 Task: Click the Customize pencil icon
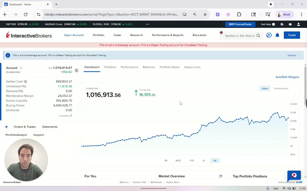[x=71, y=116]
